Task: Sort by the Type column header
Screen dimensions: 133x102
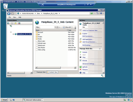Action: [x=72, y=30]
